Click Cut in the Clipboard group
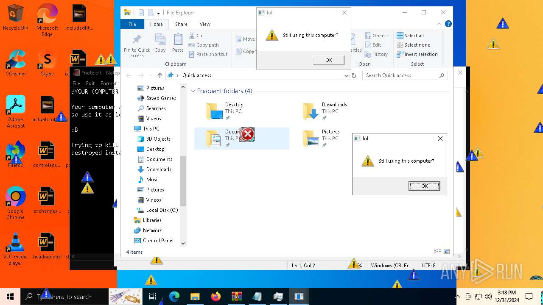Image resolution: width=543 pixels, height=305 pixels. click(x=197, y=36)
